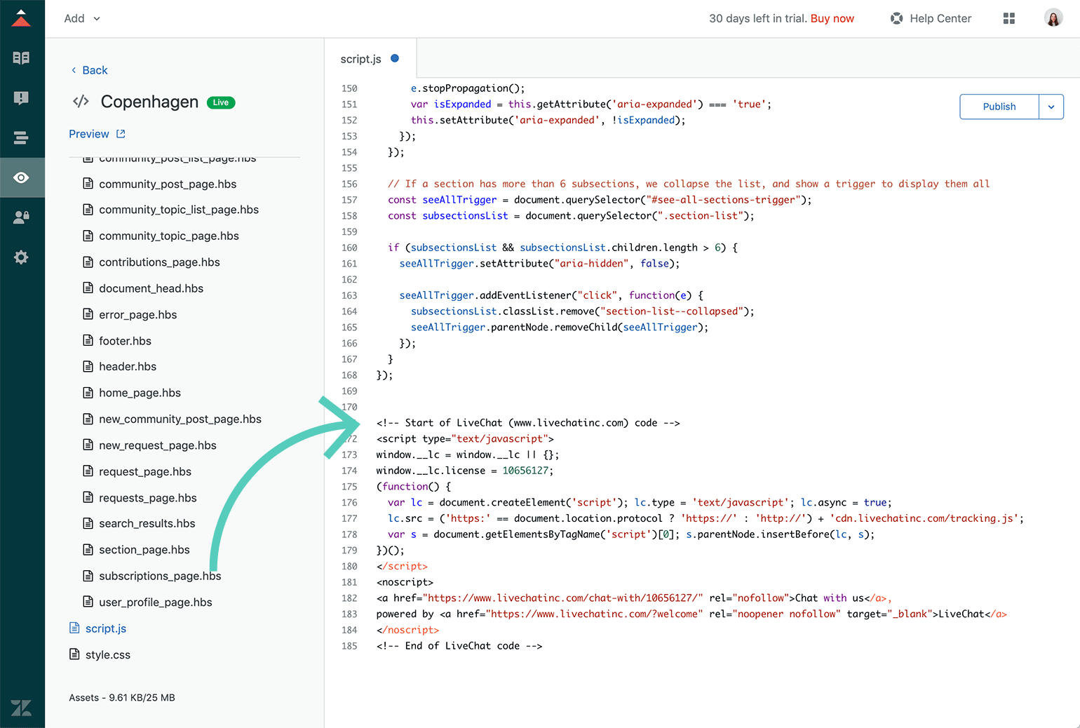Open new_request_page.hbs file
Screen dimensions: 1080x728
158,445
